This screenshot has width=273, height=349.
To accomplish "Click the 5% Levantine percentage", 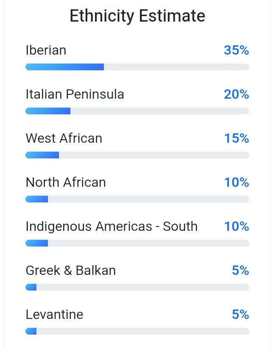I will tap(240, 315).
